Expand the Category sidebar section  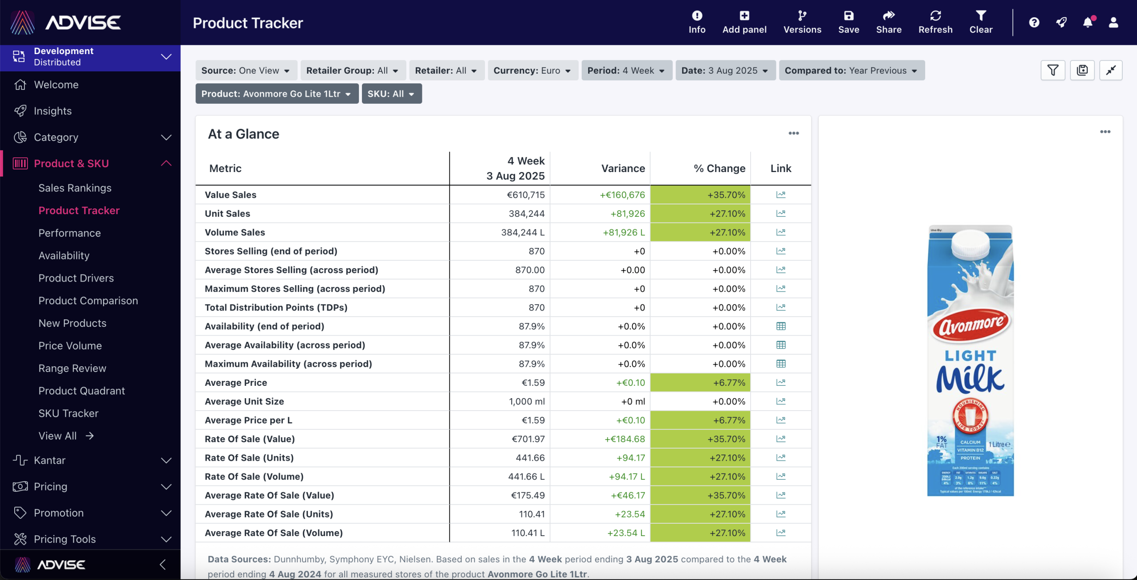pos(166,137)
